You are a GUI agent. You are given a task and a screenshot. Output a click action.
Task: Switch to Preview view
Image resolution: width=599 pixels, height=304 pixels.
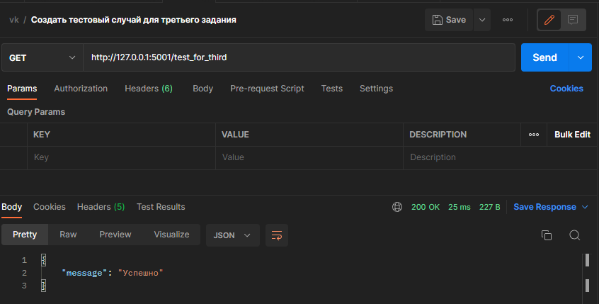coord(115,235)
